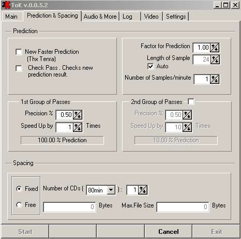Click the 1st Group Precision % spinner

pyautogui.click(x=78, y=115)
